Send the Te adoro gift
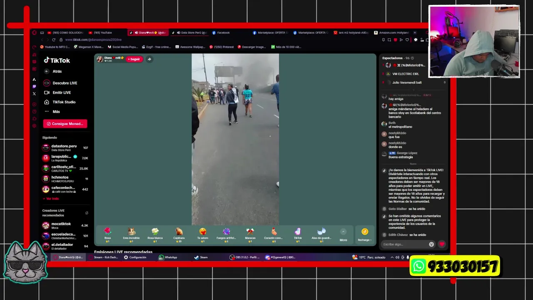 pos(202,235)
